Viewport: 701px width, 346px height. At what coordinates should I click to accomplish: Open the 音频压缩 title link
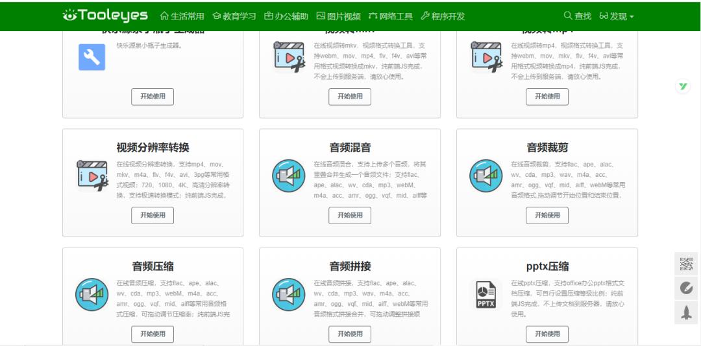153,266
